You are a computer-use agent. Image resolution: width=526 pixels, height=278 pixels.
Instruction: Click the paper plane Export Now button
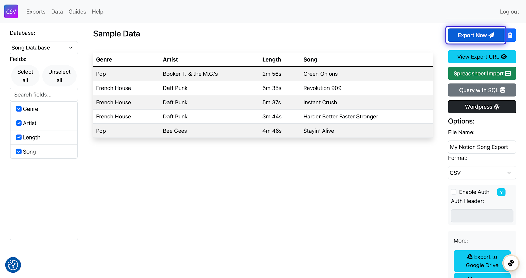coord(476,35)
